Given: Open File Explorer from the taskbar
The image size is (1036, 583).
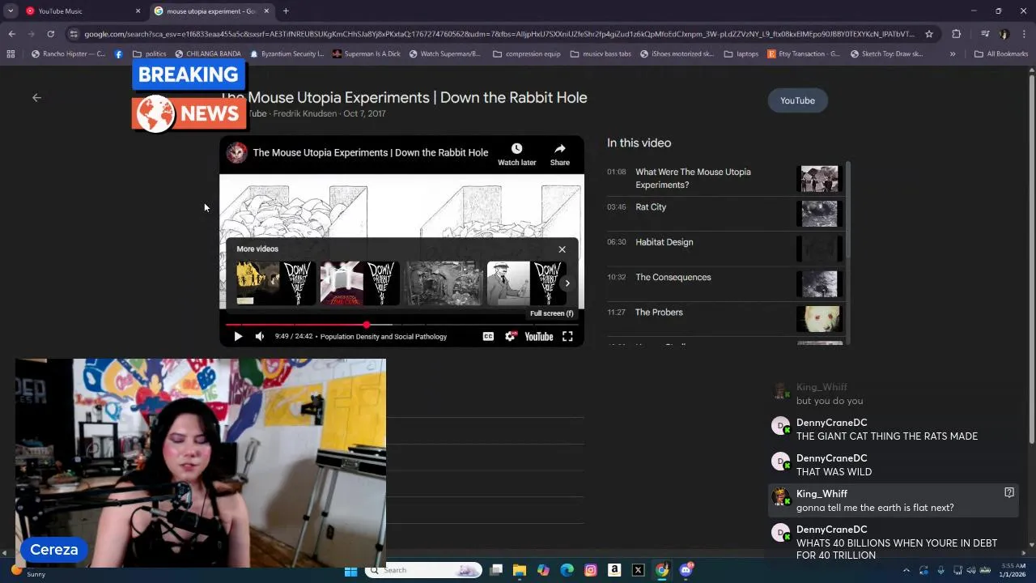Looking at the screenshot, I should point(520,570).
